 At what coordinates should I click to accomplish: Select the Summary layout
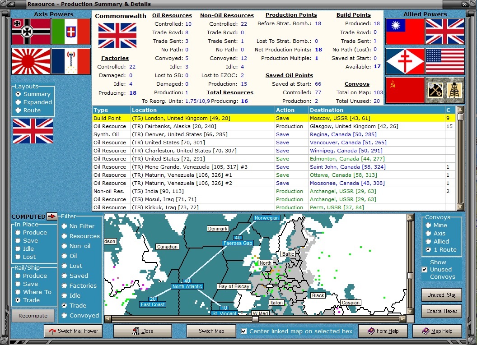(x=33, y=94)
